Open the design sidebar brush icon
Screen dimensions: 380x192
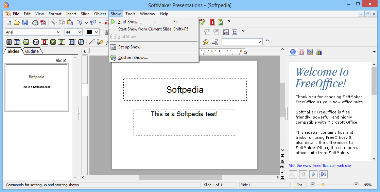pyautogui.click(x=310, y=52)
